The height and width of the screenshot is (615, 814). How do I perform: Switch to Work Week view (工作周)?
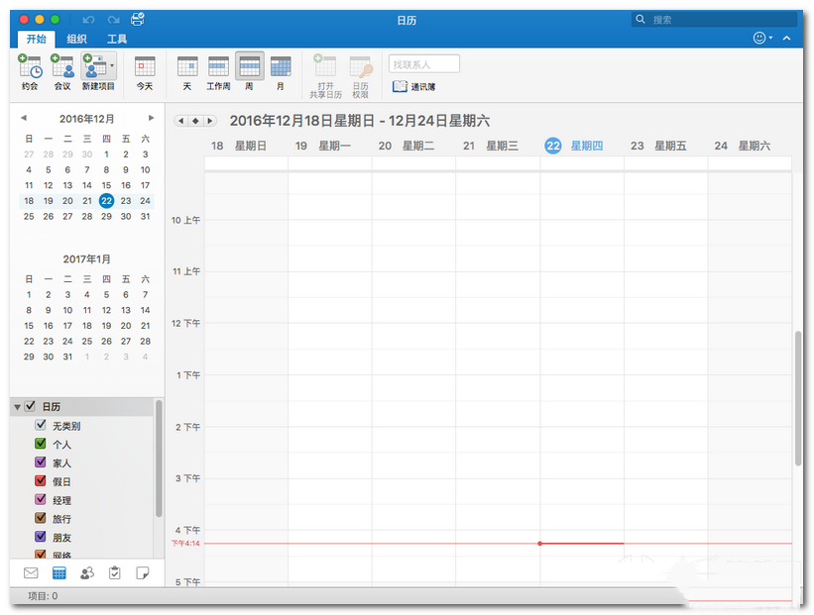pos(218,72)
